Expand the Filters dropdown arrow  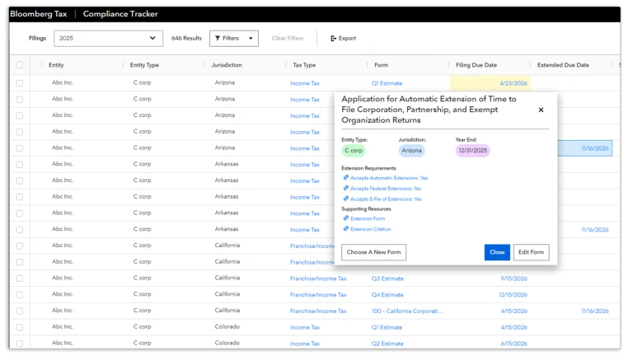(251, 39)
